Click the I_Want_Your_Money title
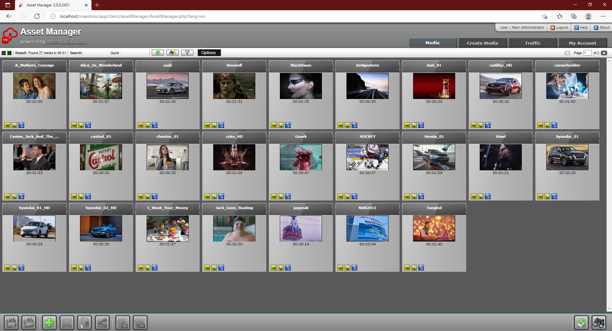This screenshot has height=331, width=612. click(x=168, y=208)
